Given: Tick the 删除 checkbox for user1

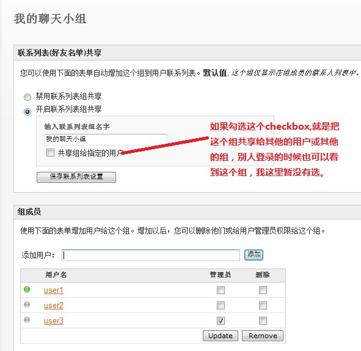Looking at the screenshot, I should click(x=263, y=290).
